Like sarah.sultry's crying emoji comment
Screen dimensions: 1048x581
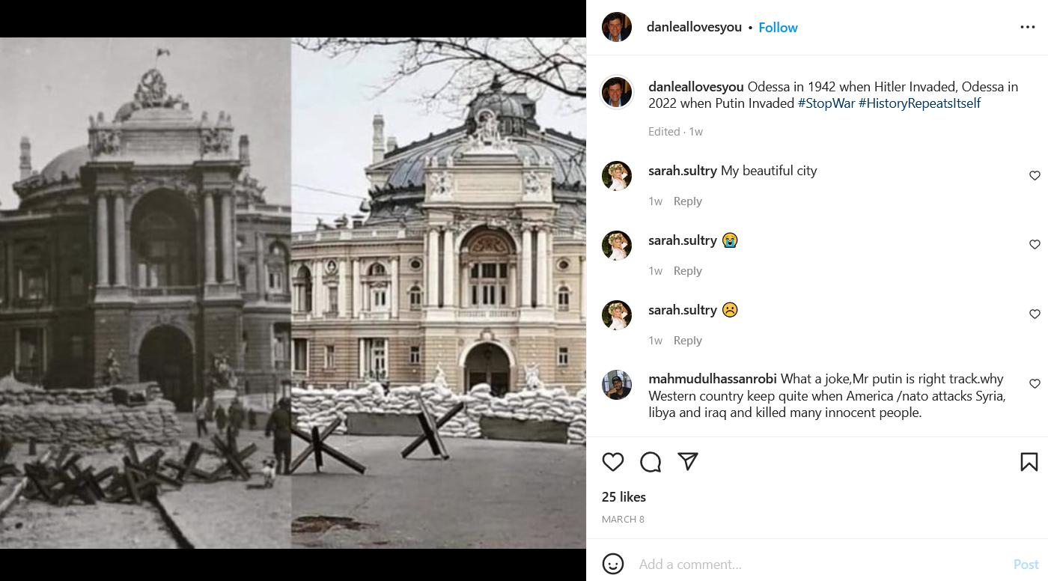coord(1035,244)
